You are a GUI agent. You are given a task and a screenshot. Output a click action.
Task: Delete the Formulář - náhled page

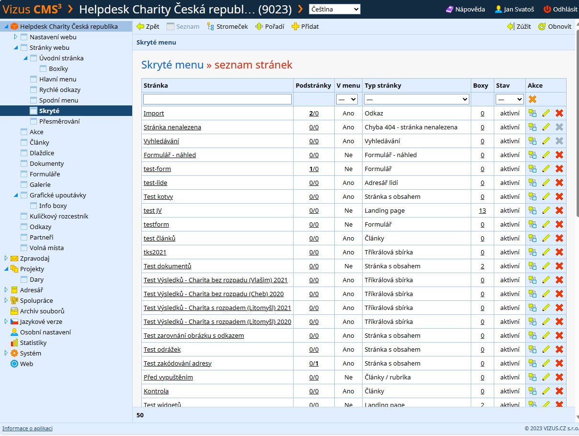click(x=559, y=155)
